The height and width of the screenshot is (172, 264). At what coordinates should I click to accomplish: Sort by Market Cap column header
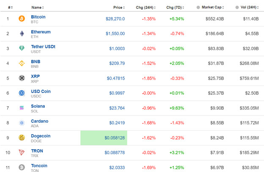pyautogui.click(x=213, y=7)
